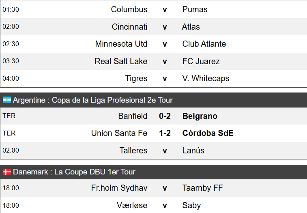Screen dimensions: 307x213
Task: Open the FC Juarez team link
Action: 201,61
